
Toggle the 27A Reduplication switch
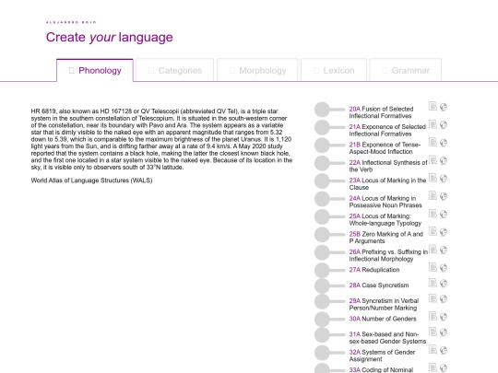[329, 270]
